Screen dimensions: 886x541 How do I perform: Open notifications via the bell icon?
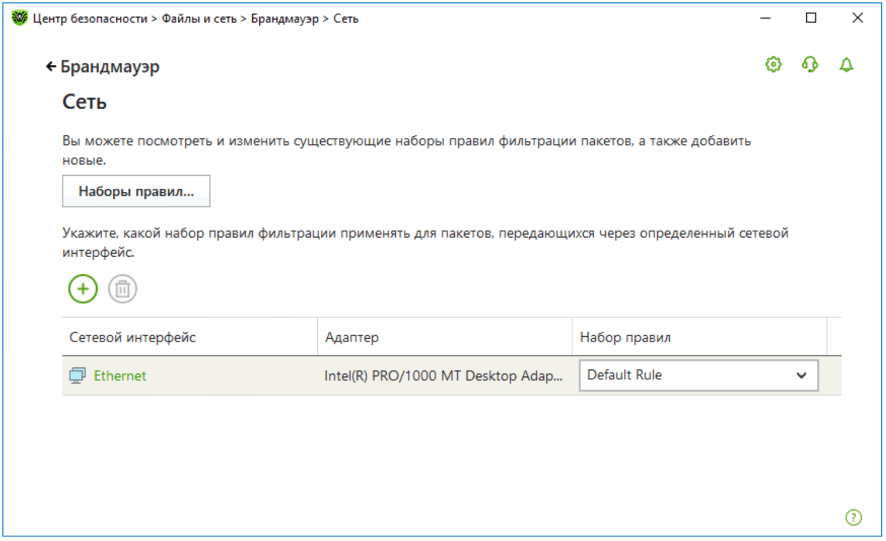tap(846, 64)
